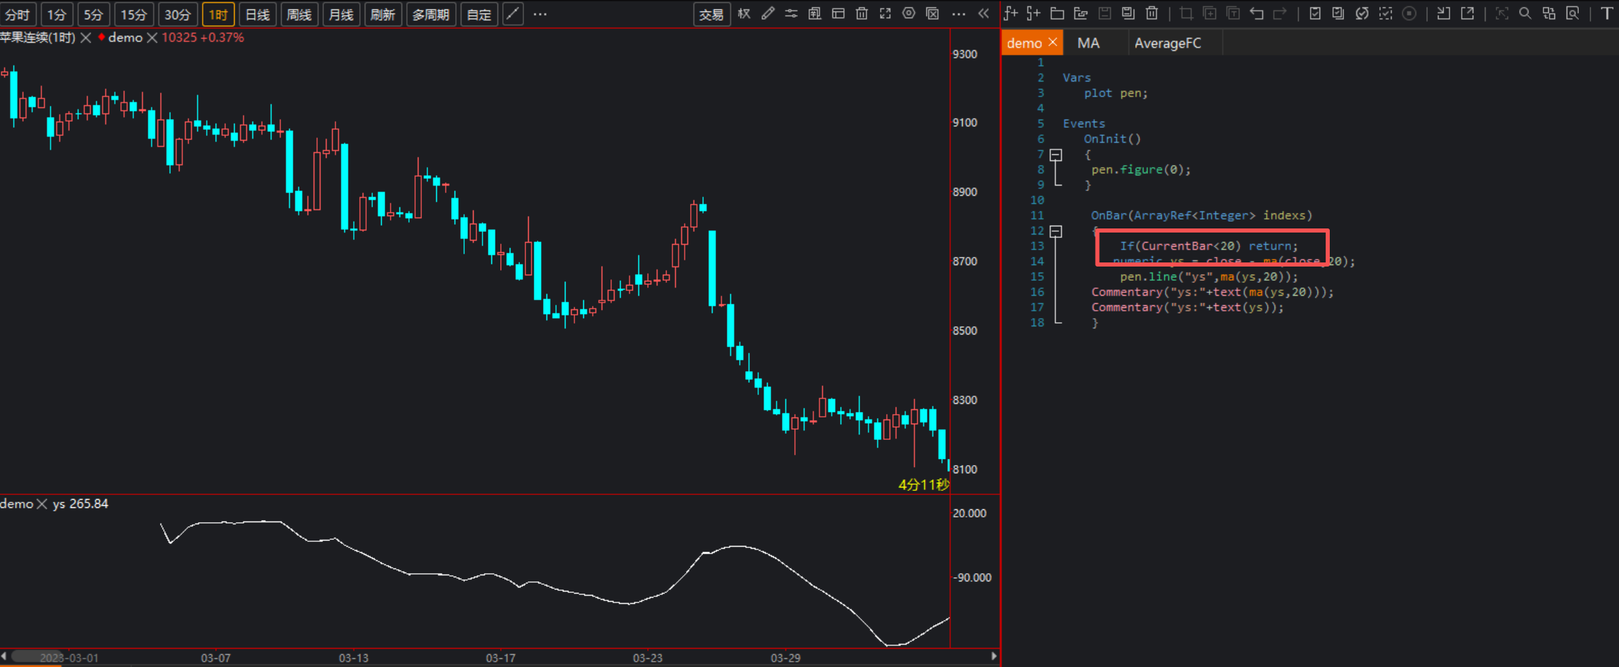Open folder icon in code editor toolbar
The height and width of the screenshot is (667, 1619).
point(1057,14)
